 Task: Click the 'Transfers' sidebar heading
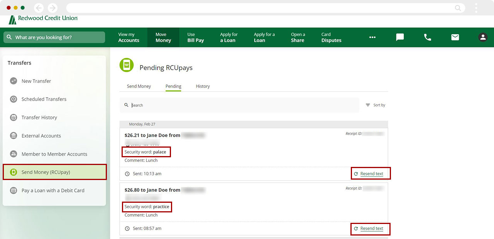coord(19,63)
